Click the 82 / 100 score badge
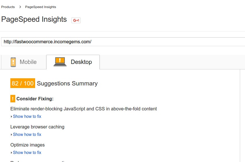245x162 pixels. (23, 83)
